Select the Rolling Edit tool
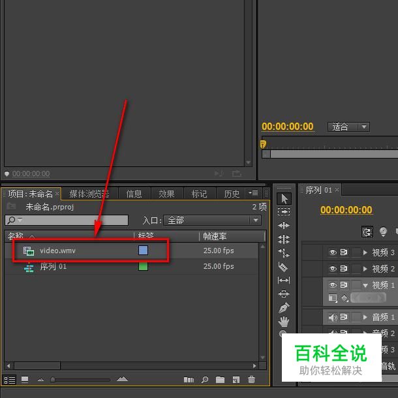Image resolution: width=398 pixels, height=398 pixels. pyautogui.click(x=284, y=239)
